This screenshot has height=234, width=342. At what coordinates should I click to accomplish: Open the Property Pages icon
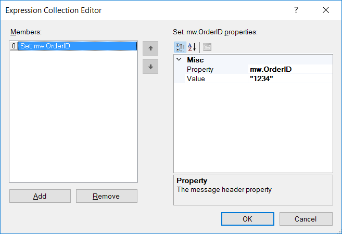pyautogui.click(x=207, y=47)
